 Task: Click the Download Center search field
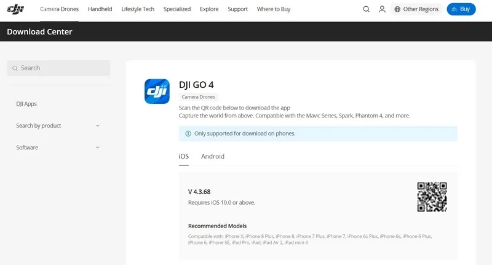coord(58,68)
